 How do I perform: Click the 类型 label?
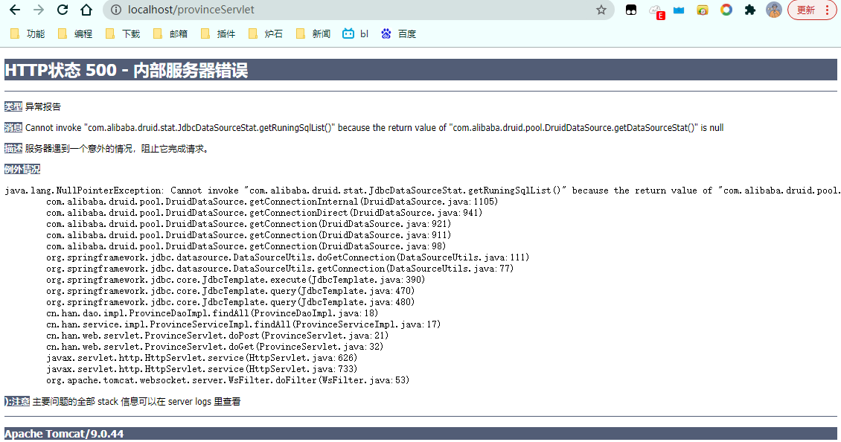coord(13,106)
